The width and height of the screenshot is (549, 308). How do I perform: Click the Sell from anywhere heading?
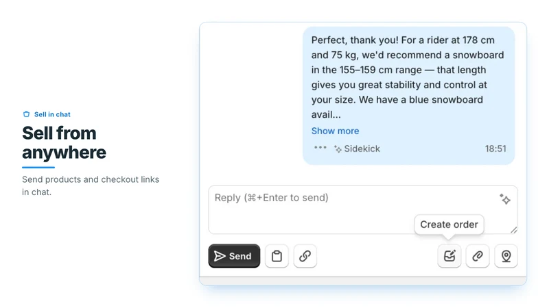click(x=64, y=142)
